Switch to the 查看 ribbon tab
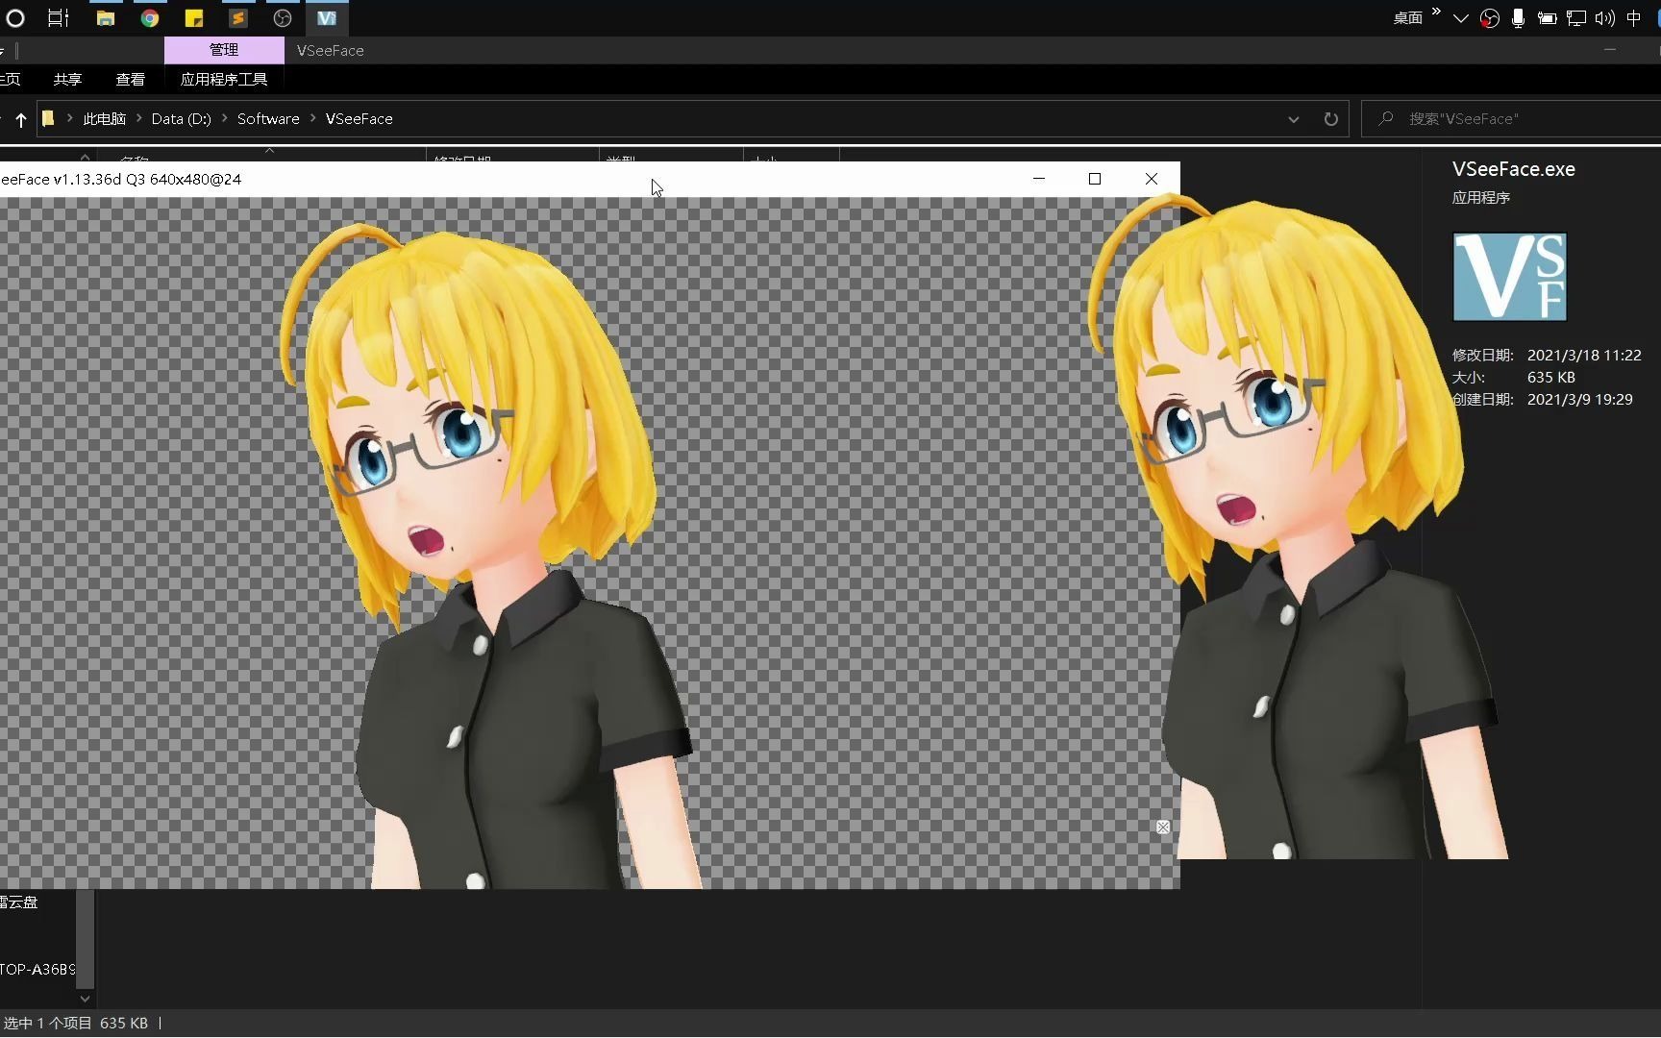Screen dimensions: 1661x1038 point(130,79)
